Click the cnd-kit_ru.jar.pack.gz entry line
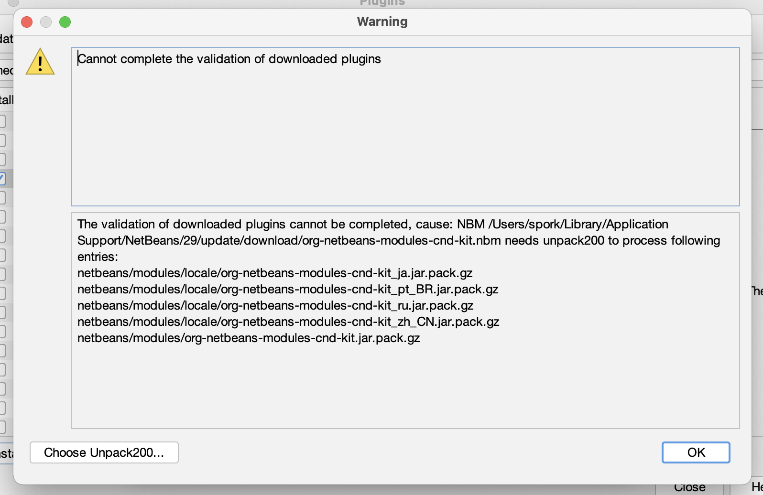763x495 pixels. click(275, 305)
